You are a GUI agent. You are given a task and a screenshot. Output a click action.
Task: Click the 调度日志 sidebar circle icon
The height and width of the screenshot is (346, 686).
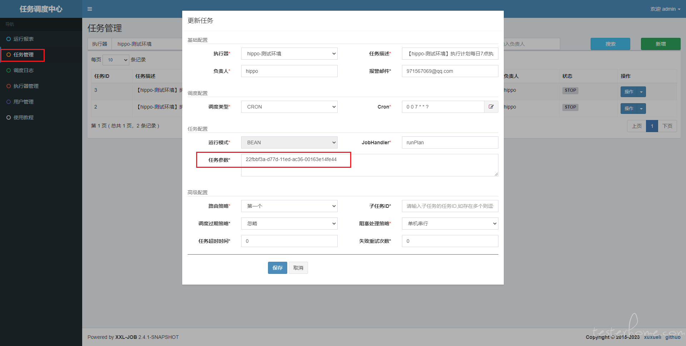click(x=9, y=70)
